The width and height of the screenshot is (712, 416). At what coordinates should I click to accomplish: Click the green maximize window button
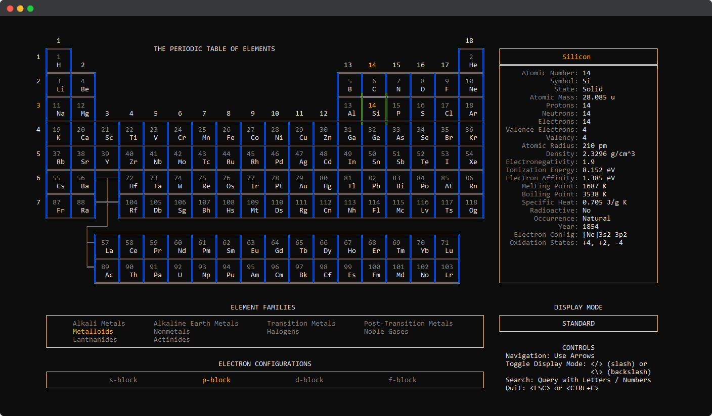tap(30, 9)
